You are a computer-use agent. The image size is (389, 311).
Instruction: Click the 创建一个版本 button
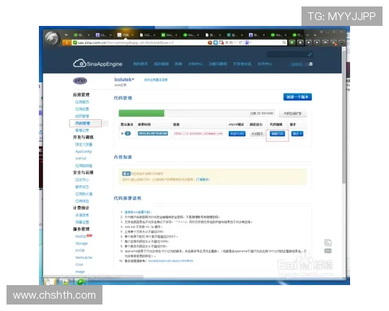298,97
